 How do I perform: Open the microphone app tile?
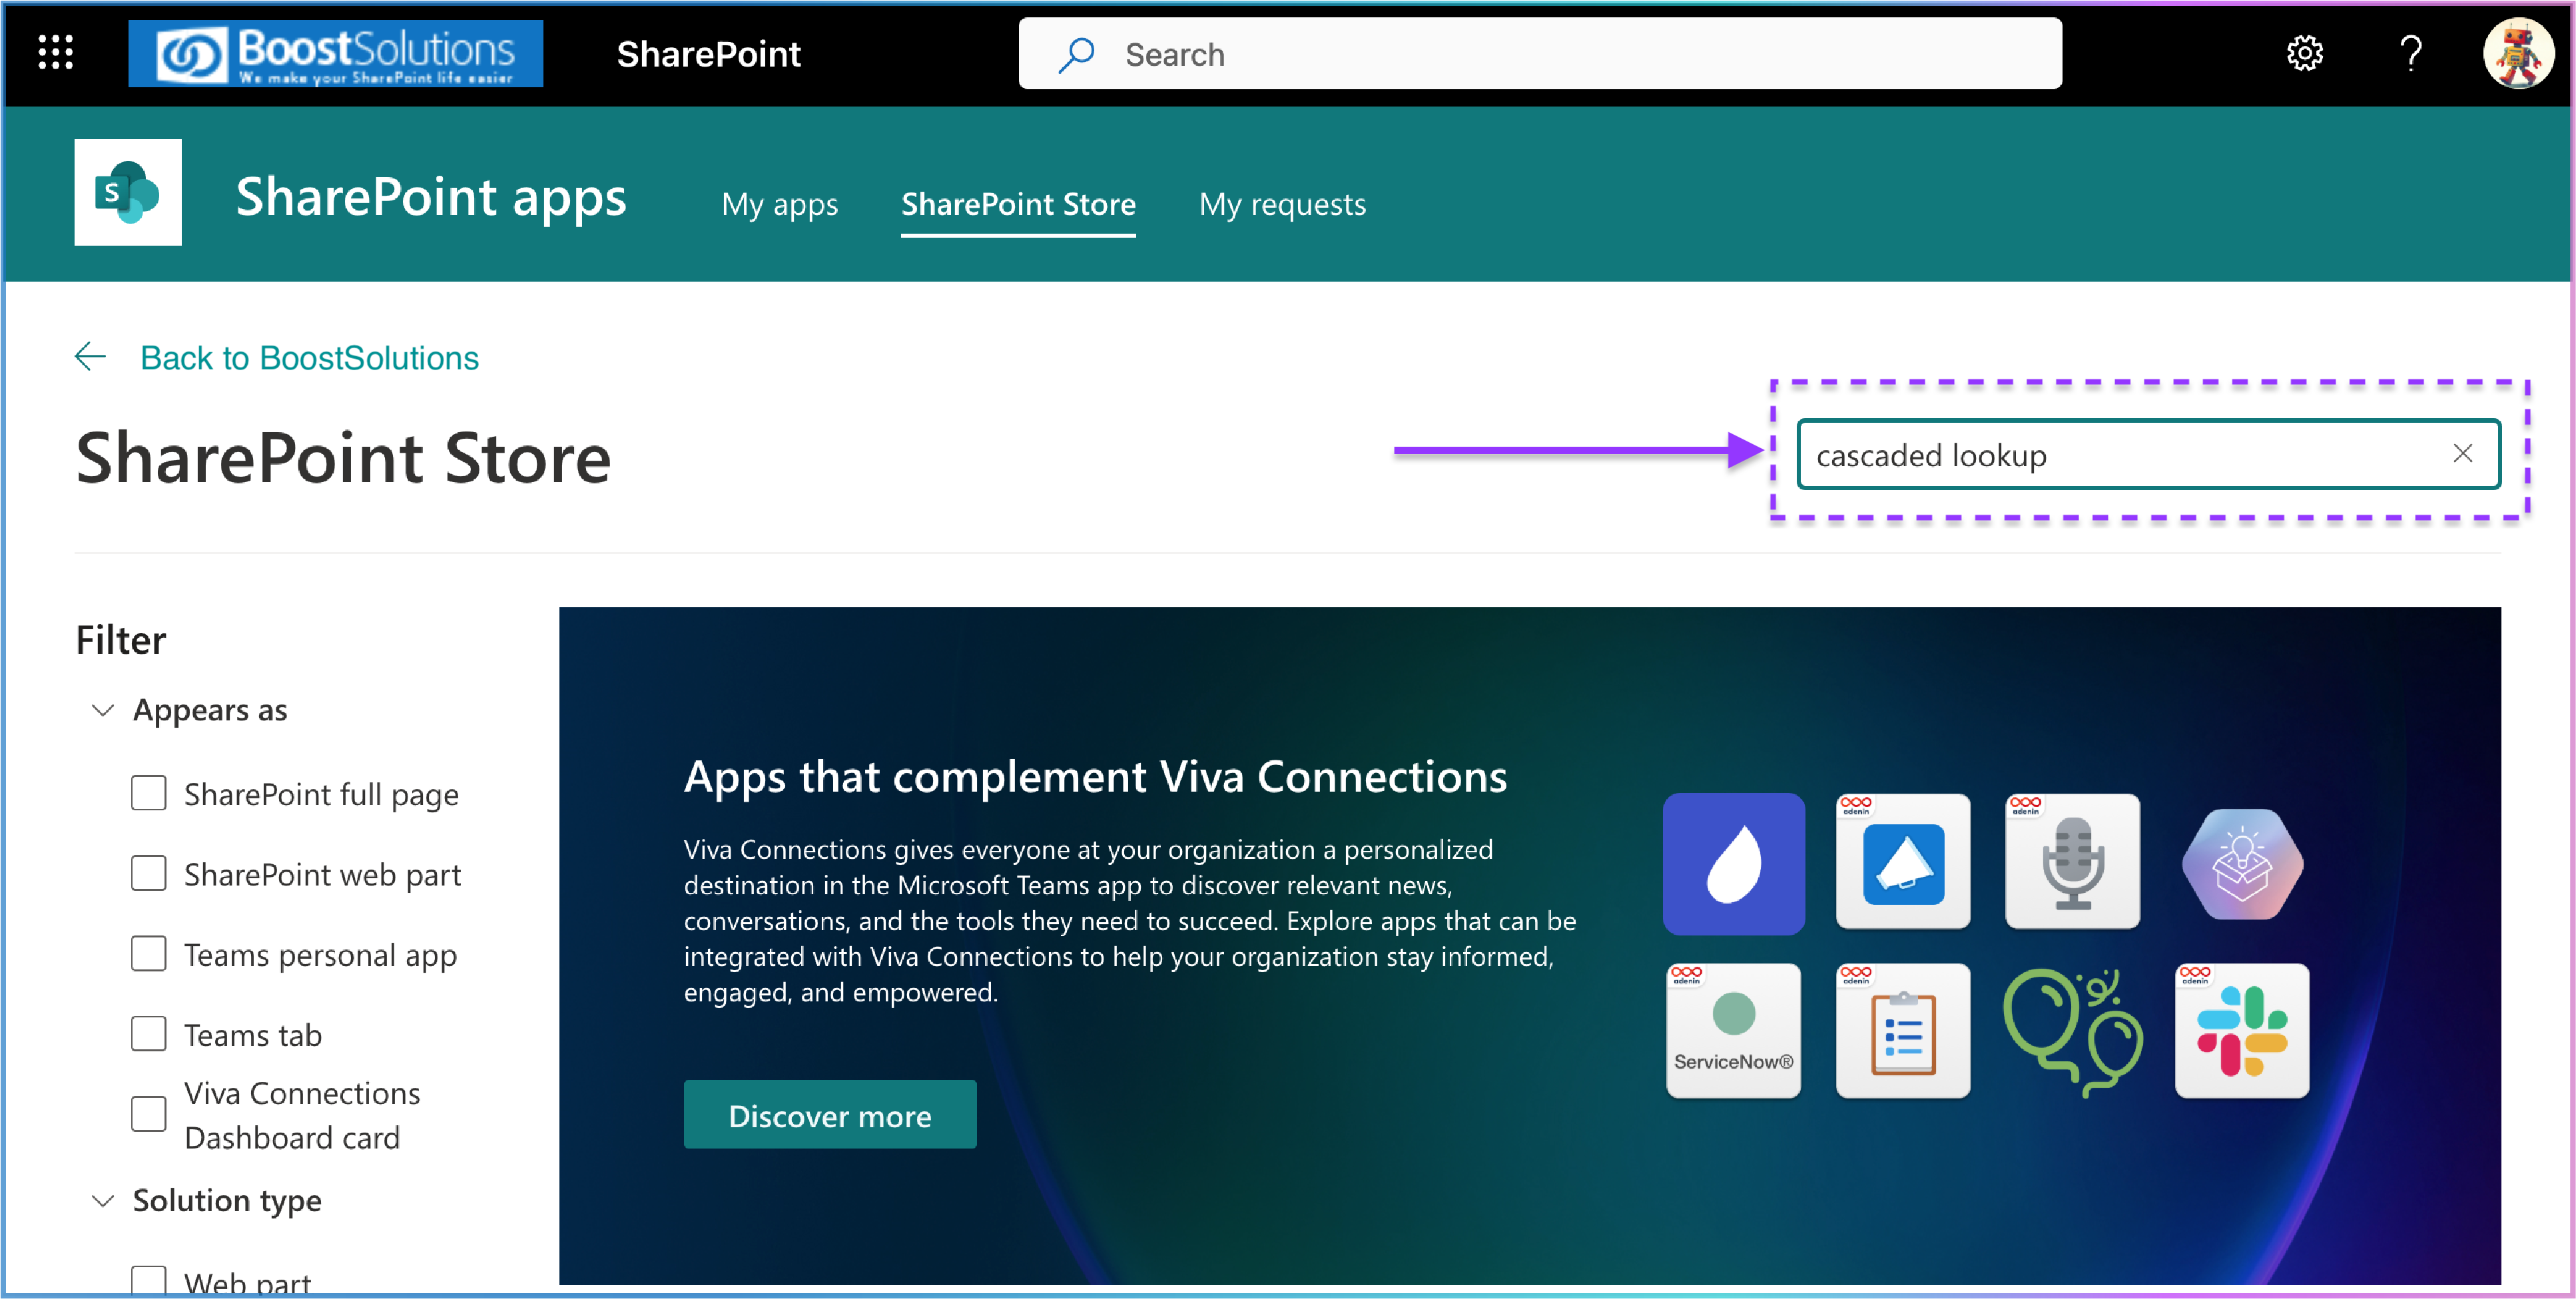tap(2073, 862)
